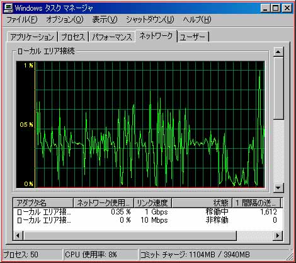Switch to the パフォーマンス tab
Viewport: 296px width, 263px height.
(112, 37)
